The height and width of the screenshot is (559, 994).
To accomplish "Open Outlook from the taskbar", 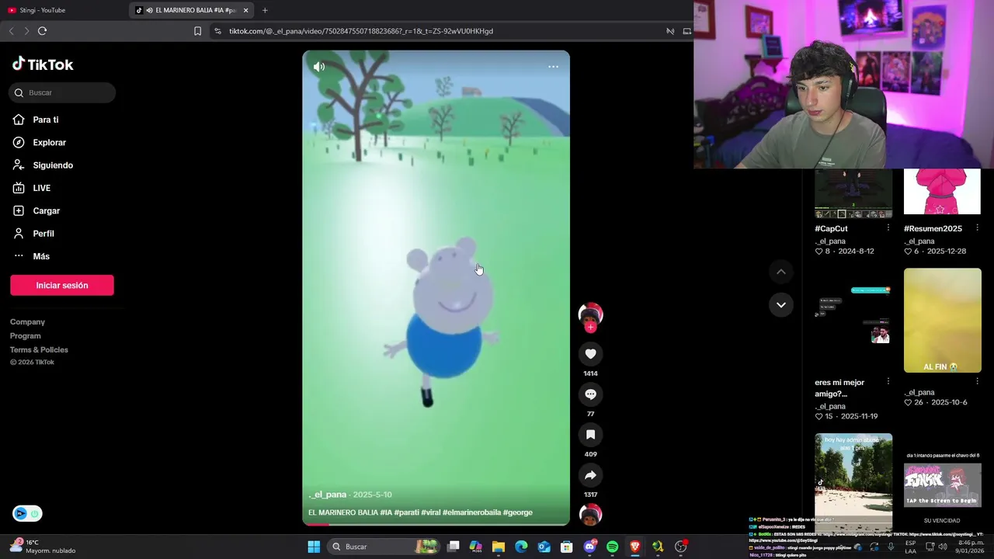I will [544, 547].
